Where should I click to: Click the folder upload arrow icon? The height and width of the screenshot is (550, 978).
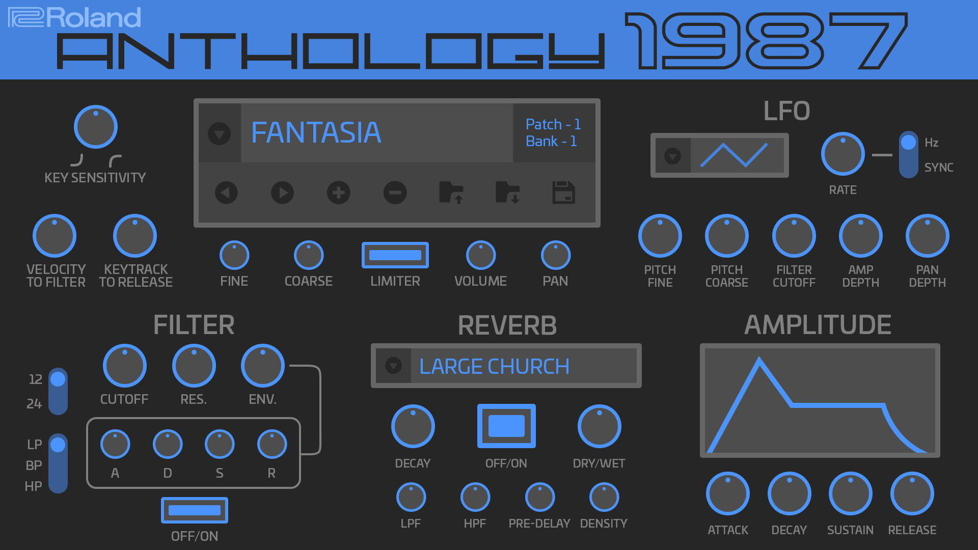(x=451, y=193)
